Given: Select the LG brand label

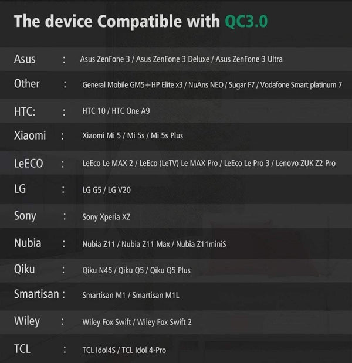Looking at the screenshot, I should coord(20,189).
